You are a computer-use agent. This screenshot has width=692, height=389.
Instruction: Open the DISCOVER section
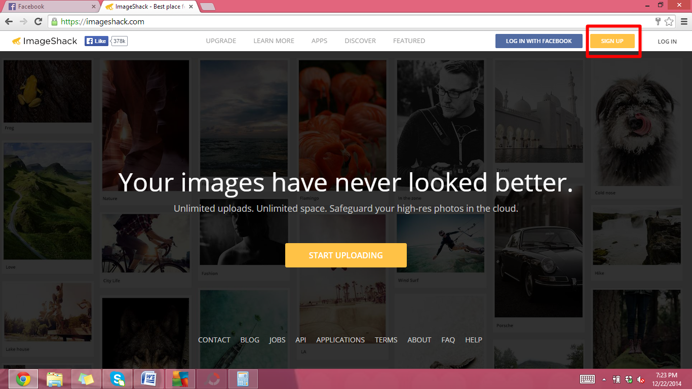click(360, 41)
